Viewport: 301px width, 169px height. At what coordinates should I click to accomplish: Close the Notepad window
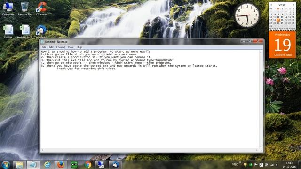(258, 41)
